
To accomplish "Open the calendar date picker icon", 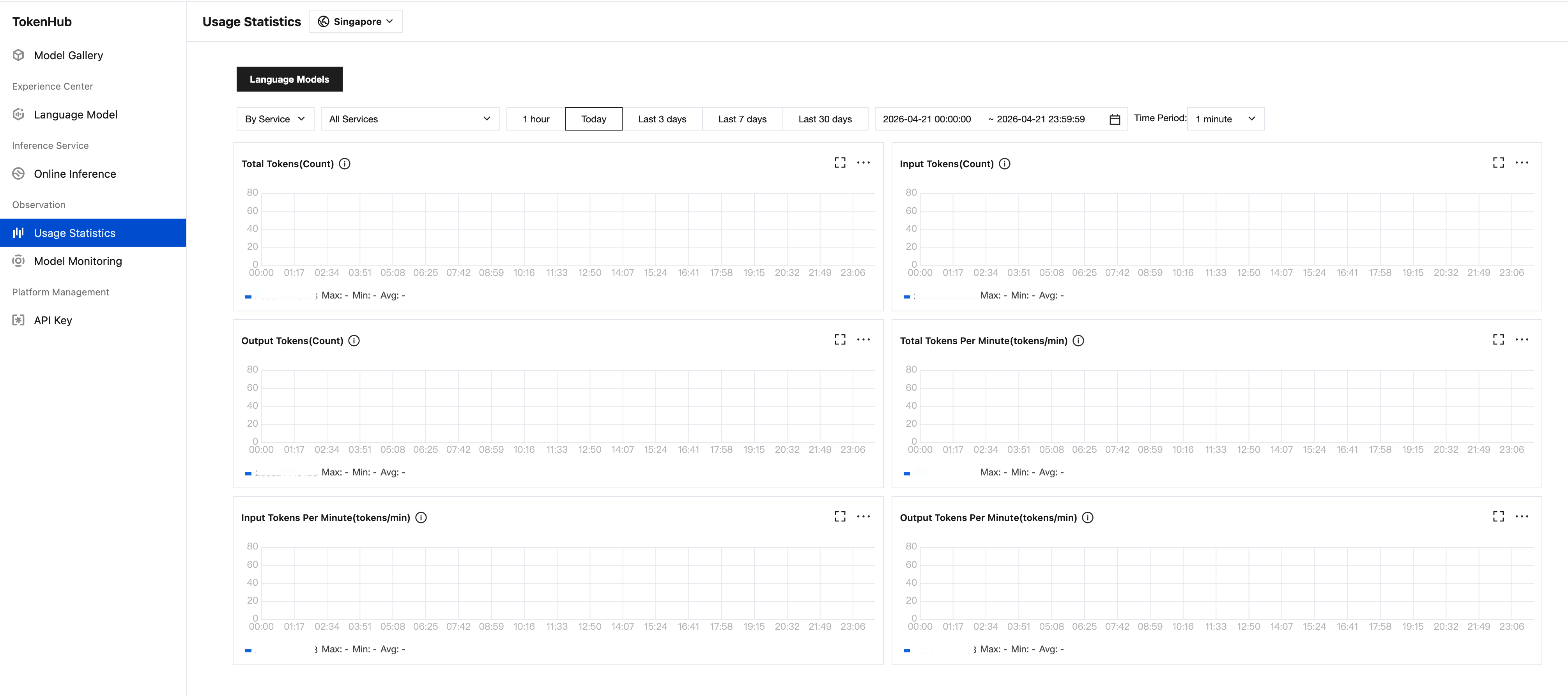I will tap(1115, 119).
